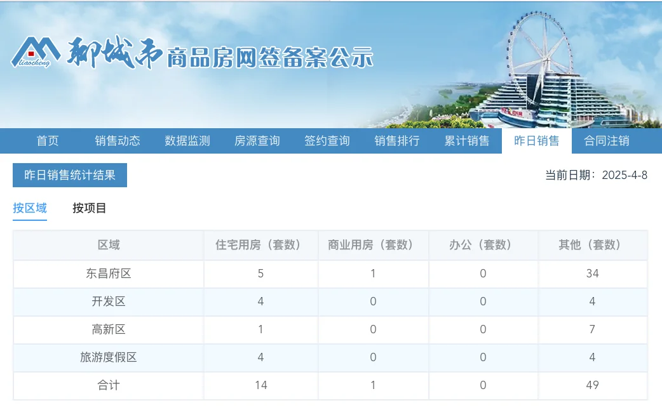
Task: Click the 区域 column header
Action: 109,245
